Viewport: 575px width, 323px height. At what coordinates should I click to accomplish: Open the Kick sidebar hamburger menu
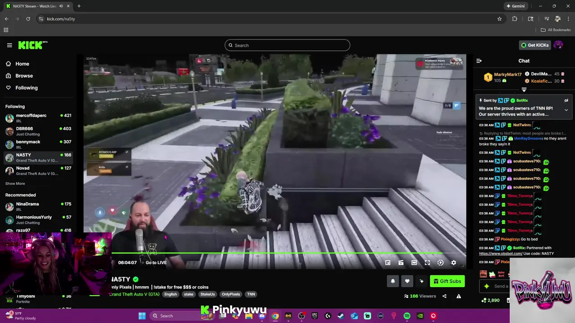click(x=9, y=45)
